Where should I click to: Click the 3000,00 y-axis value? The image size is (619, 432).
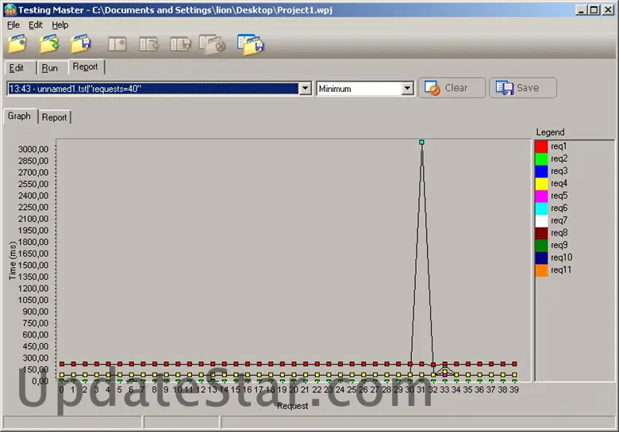click(x=33, y=149)
